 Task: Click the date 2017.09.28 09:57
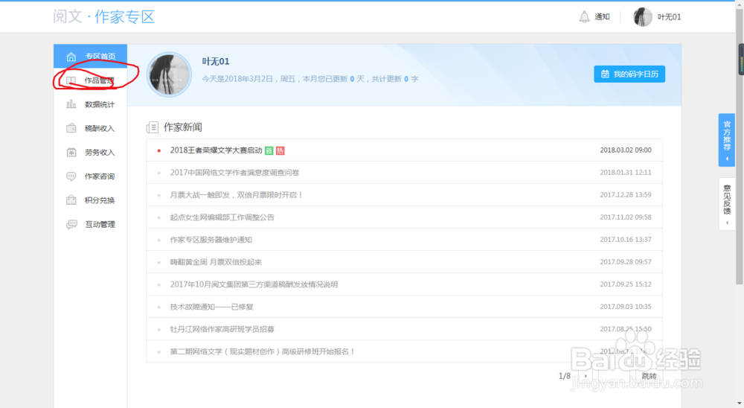coord(626,262)
